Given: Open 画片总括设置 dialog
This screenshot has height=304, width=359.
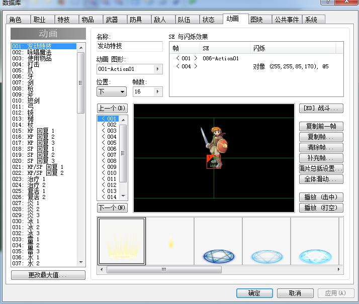Looking at the screenshot, I should [x=321, y=169].
